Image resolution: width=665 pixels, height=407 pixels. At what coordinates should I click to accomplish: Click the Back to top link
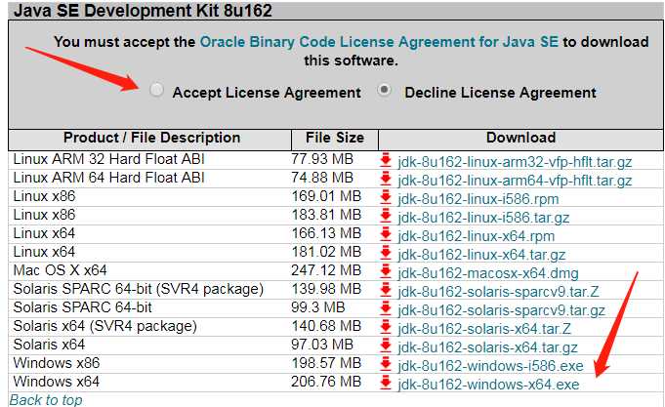[x=46, y=400]
